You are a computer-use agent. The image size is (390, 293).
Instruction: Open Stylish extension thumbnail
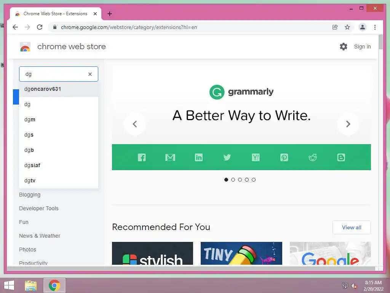pyautogui.click(x=152, y=253)
